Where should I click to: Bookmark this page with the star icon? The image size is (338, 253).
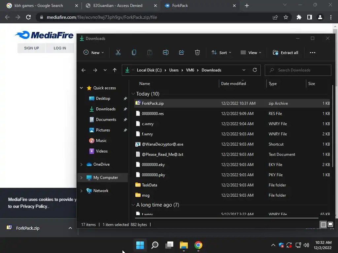[x=286, y=17]
